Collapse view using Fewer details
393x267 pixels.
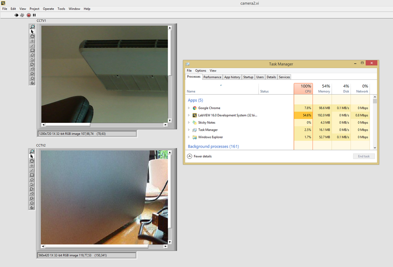coord(199,156)
